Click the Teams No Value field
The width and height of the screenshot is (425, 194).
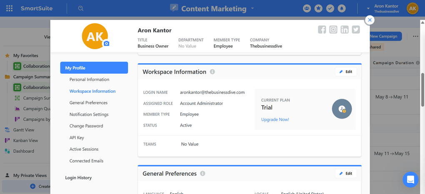tap(190, 144)
